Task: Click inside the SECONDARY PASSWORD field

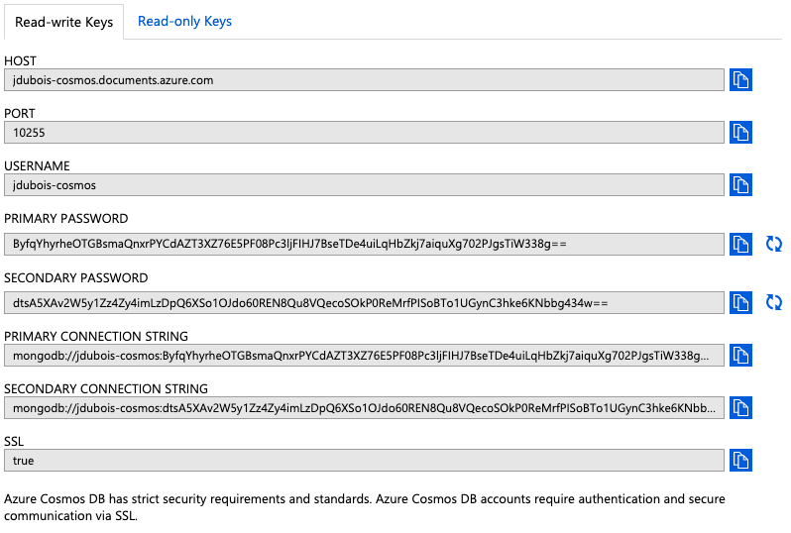Action: [x=364, y=303]
